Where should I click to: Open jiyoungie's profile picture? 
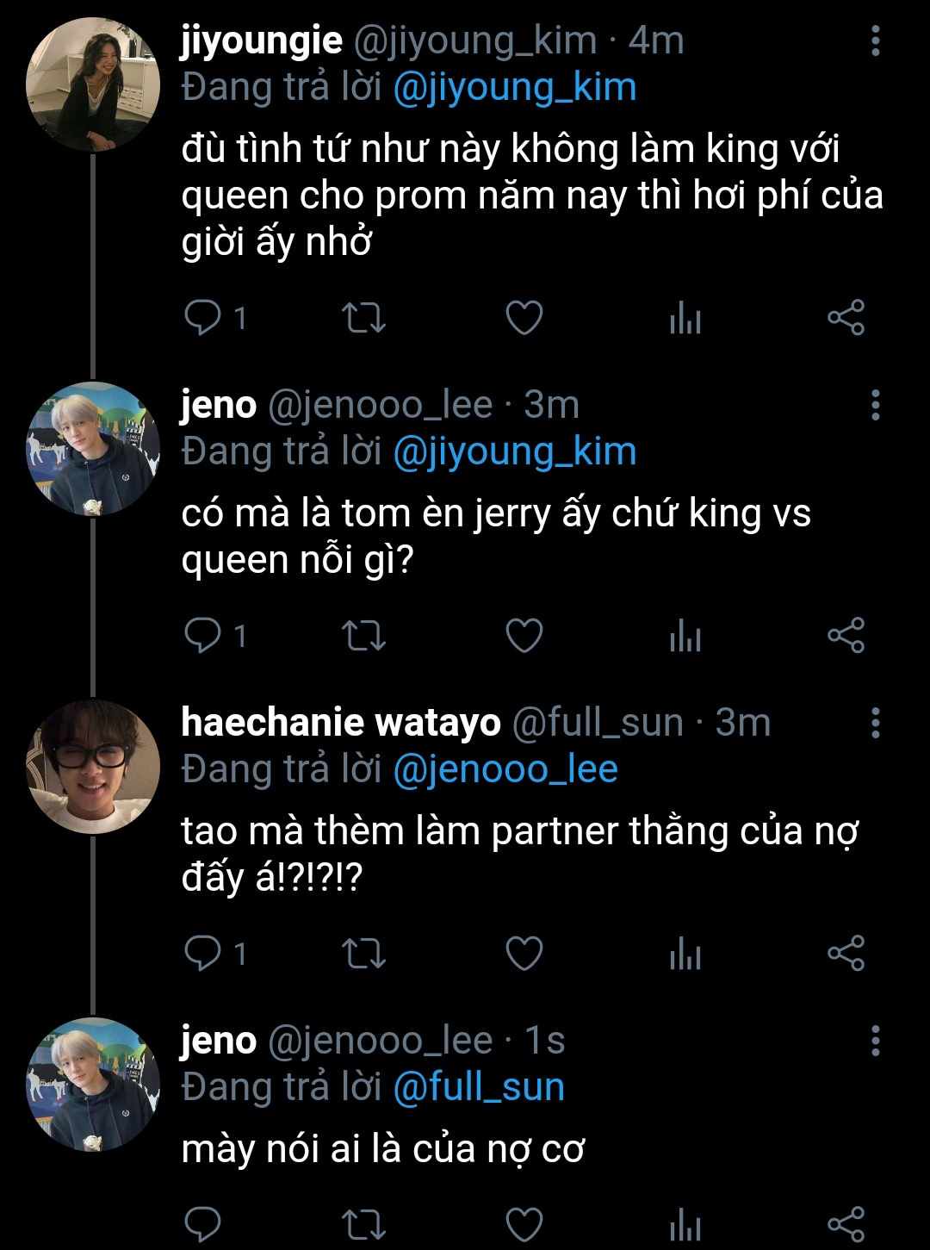click(x=93, y=84)
